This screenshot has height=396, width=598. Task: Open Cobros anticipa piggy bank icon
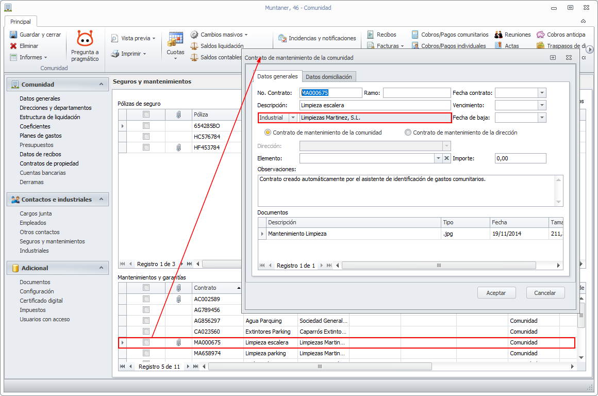point(540,35)
